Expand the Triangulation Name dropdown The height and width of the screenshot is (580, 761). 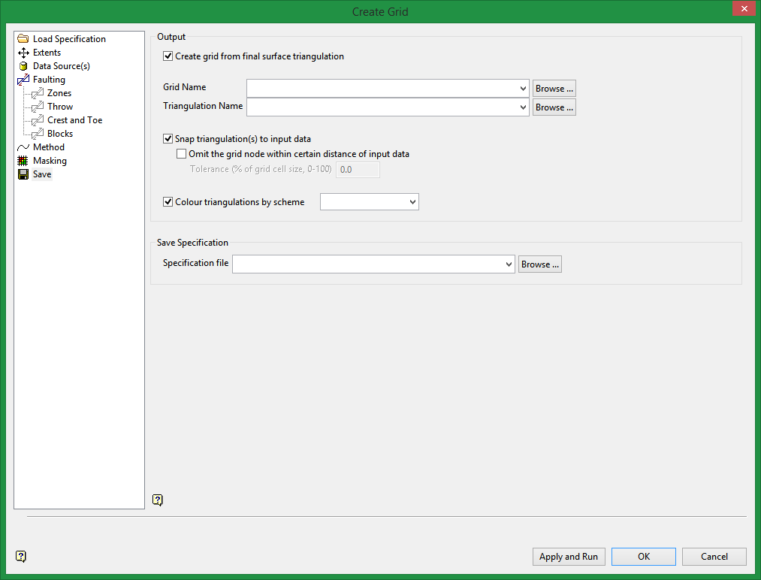point(523,107)
